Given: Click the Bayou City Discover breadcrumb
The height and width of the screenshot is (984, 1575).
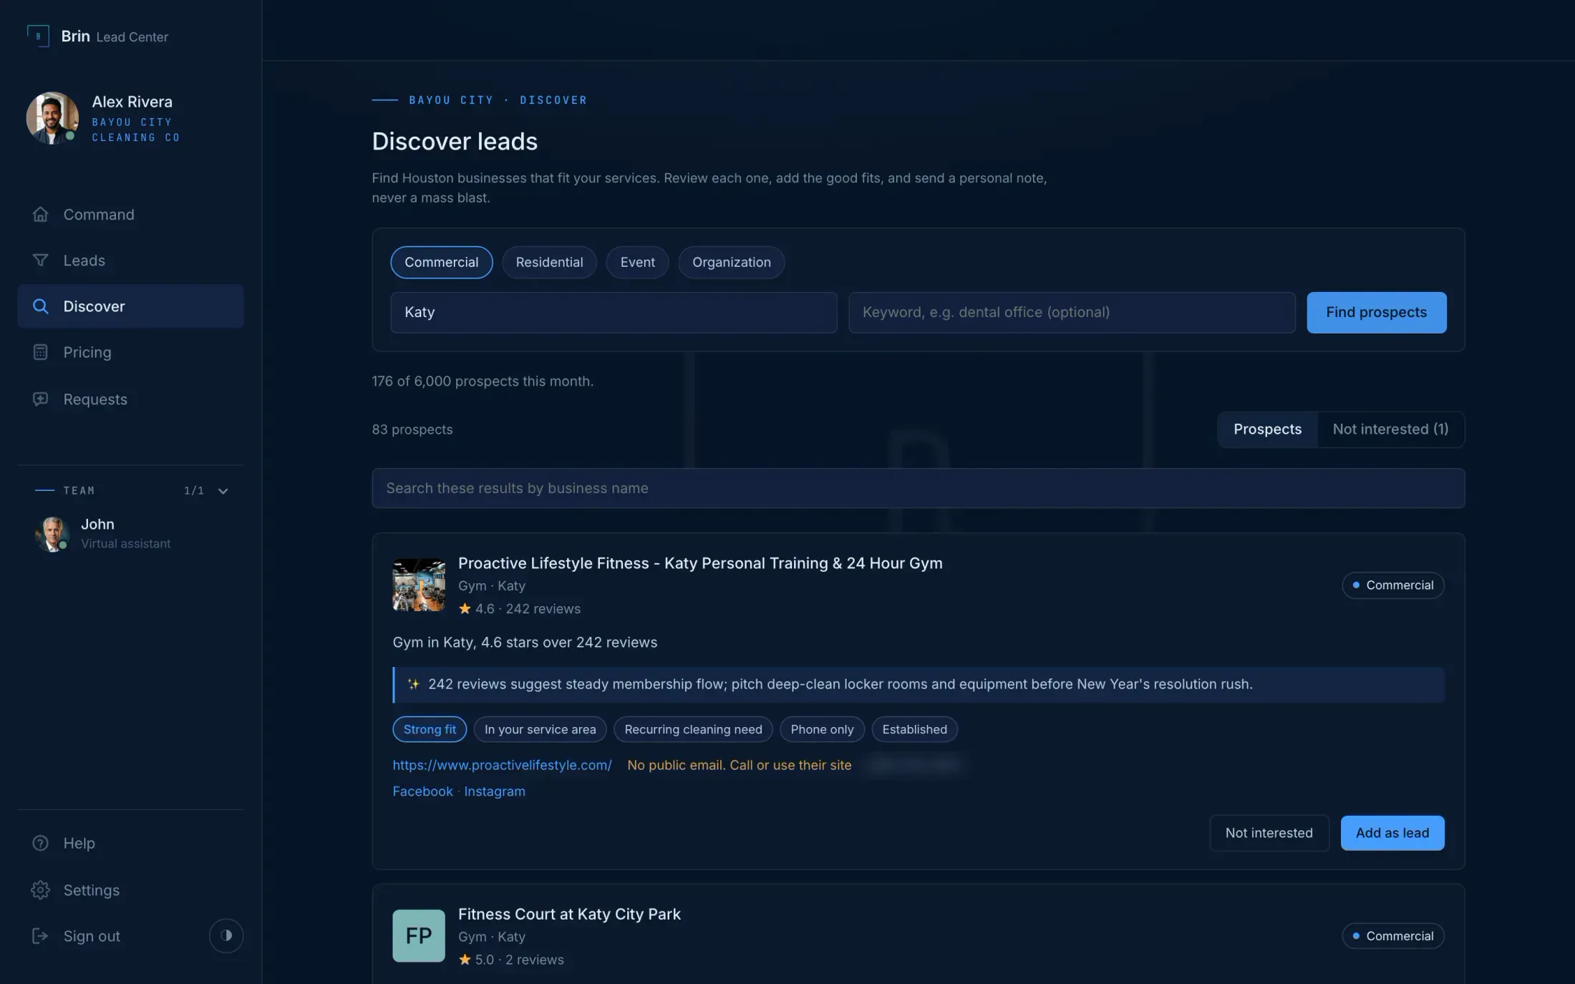Looking at the screenshot, I should (x=498, y=100).
